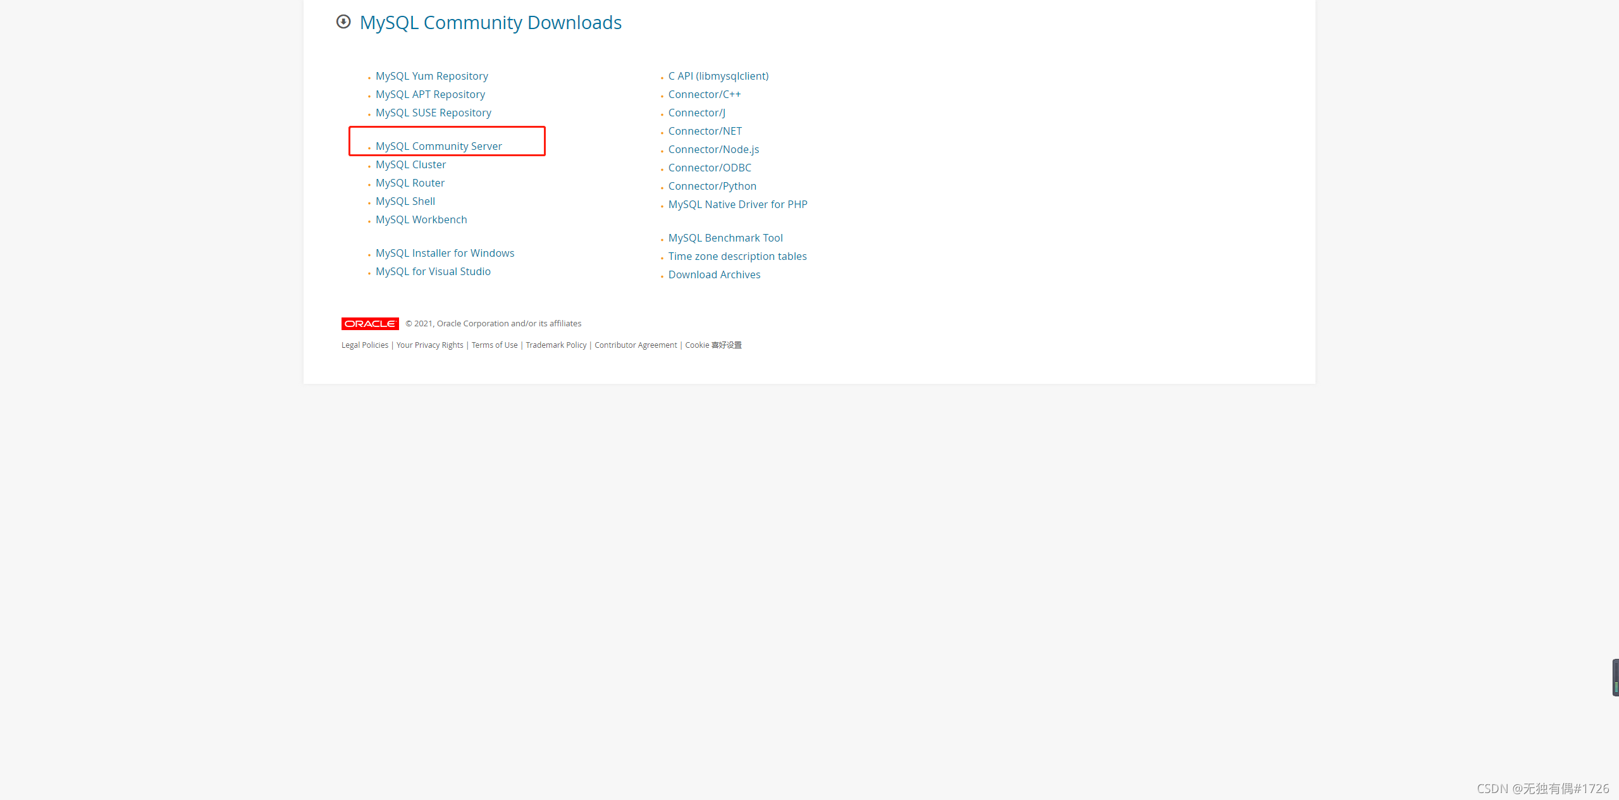The width and height of the screenshot is (1619, 800).
Task: Click Time zone description tables
Action: point(737,256)
